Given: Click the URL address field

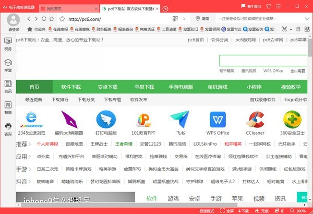Looking at the screenshot, I should tap(119, 19).
